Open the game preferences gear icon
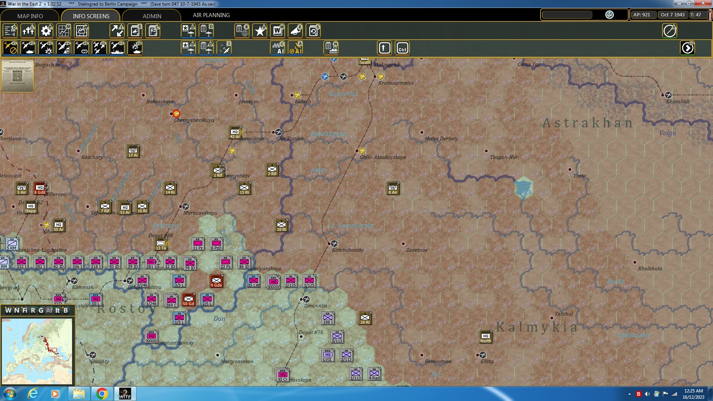Image resolution: width=713 pixels, height=401 pixels. point(46,31)
